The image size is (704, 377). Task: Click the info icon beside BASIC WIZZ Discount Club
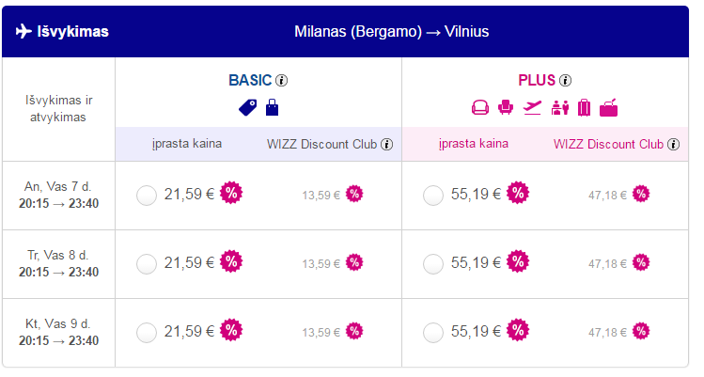click(386, 145)
